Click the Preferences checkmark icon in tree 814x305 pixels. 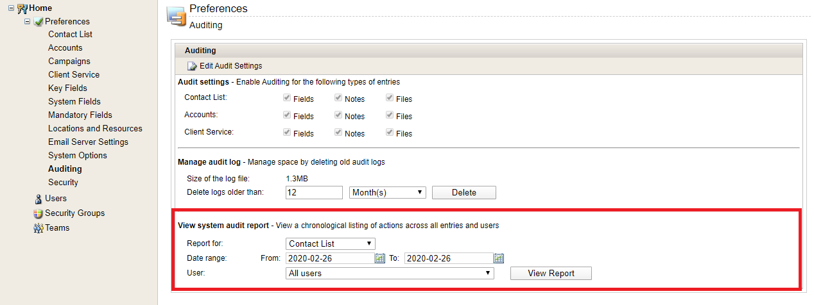(x=38, y=22)
